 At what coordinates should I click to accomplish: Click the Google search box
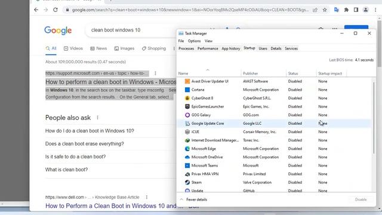[x=131, y=30]
